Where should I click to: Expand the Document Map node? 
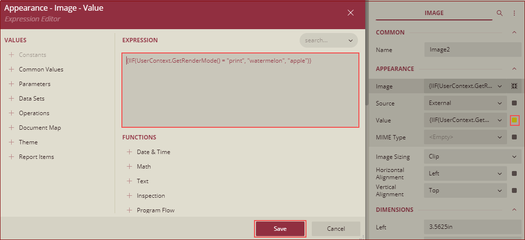[12, 128]
